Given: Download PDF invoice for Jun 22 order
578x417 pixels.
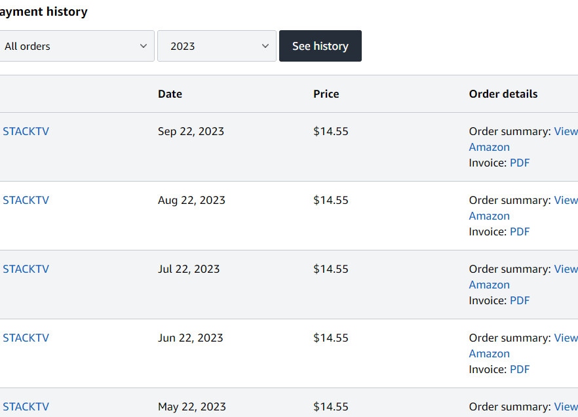Looking at the screenshot, I should (x=520, y=369).
